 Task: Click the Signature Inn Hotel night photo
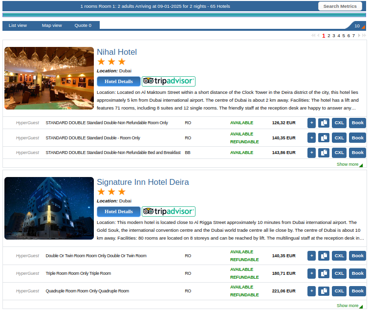pos(49,208)
